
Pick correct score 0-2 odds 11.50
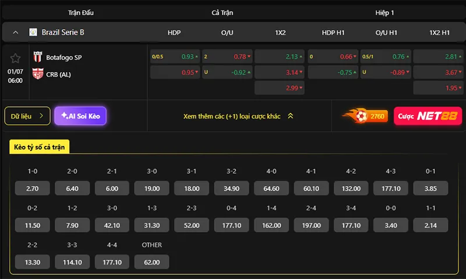tap(33, 226)
